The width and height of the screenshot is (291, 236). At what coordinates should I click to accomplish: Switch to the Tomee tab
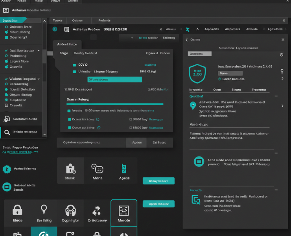58,20
